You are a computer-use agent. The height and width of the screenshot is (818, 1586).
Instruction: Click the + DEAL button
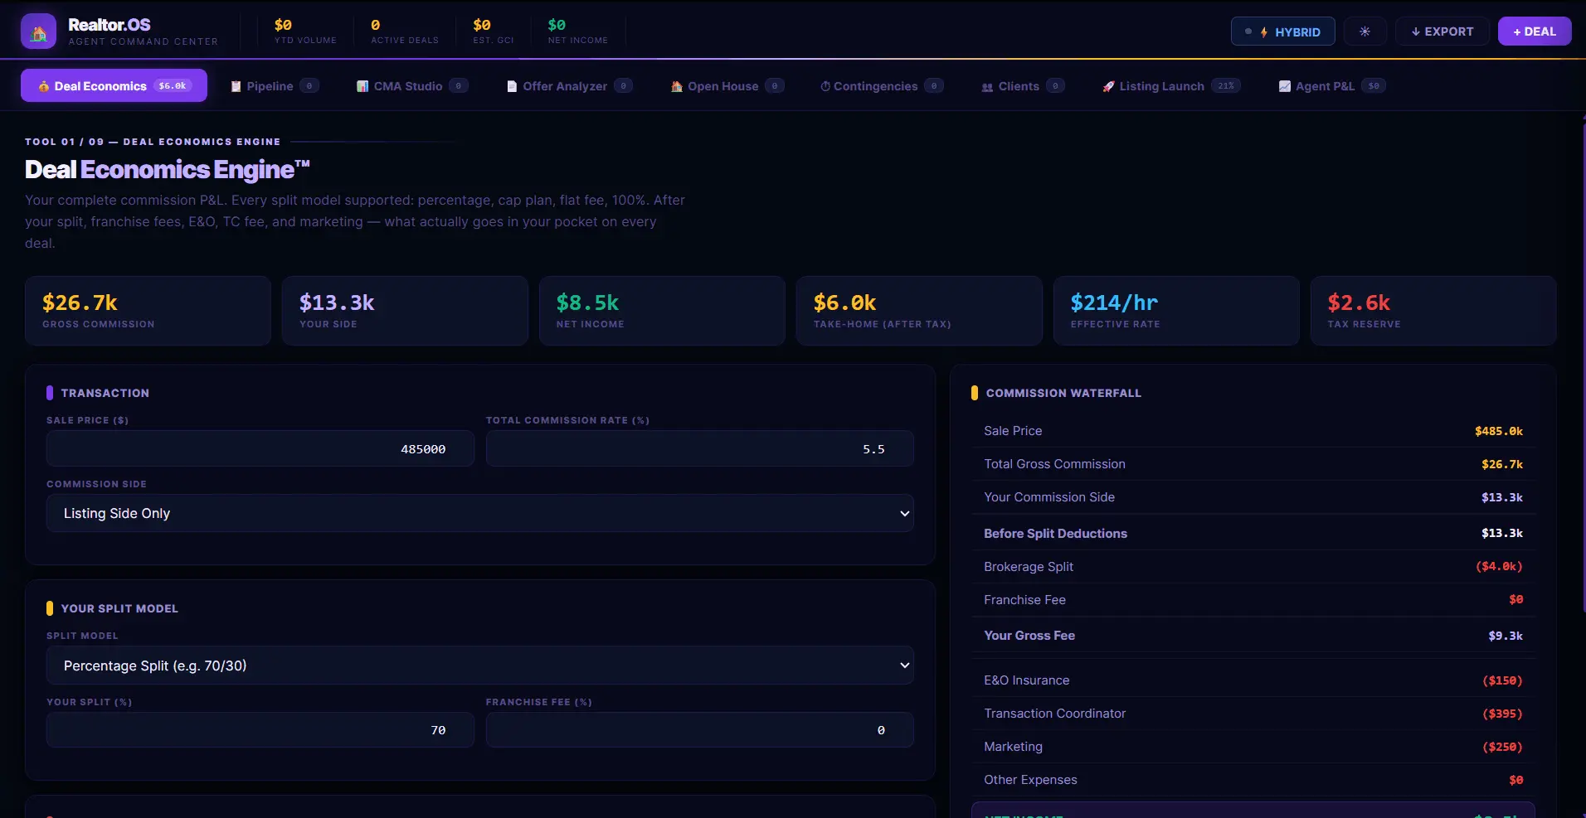point(1535,31)
